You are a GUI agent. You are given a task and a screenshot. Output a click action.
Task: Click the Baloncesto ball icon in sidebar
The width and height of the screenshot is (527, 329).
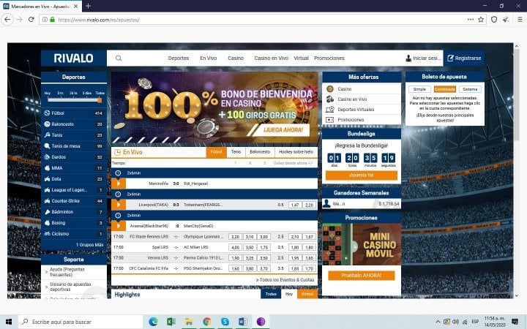47,124
